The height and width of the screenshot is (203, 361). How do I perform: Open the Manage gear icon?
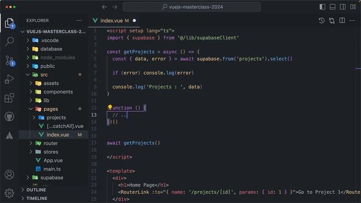click(10, 193)
